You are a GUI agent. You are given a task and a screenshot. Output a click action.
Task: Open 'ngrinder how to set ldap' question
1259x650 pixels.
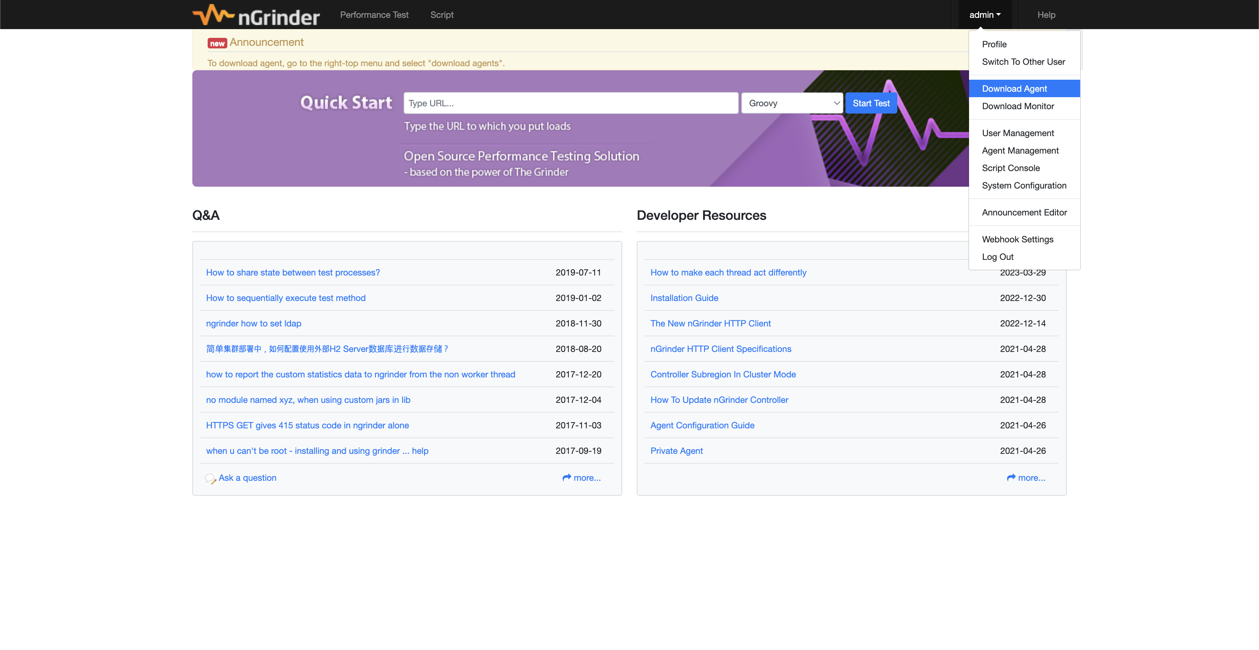253,323
